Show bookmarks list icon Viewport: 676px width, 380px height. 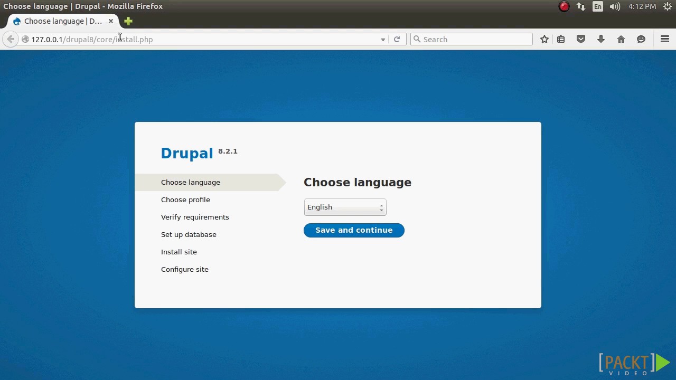click(x=561, y=39)
